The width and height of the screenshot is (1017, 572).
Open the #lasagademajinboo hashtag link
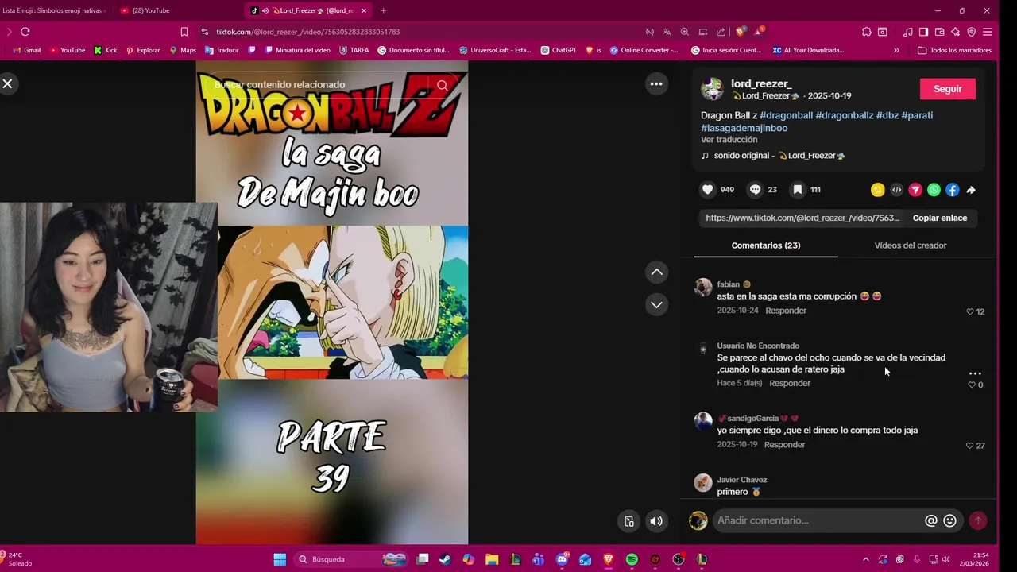[744, 128]
